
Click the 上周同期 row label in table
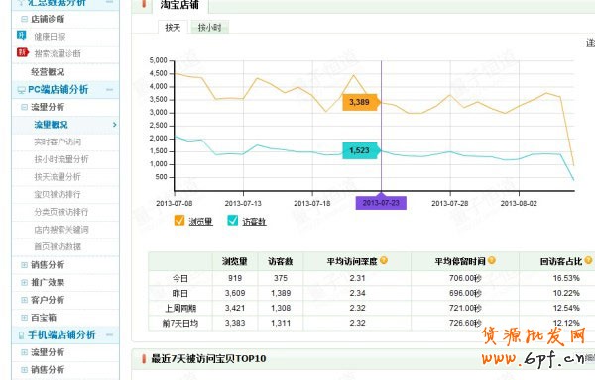point(180,308)
